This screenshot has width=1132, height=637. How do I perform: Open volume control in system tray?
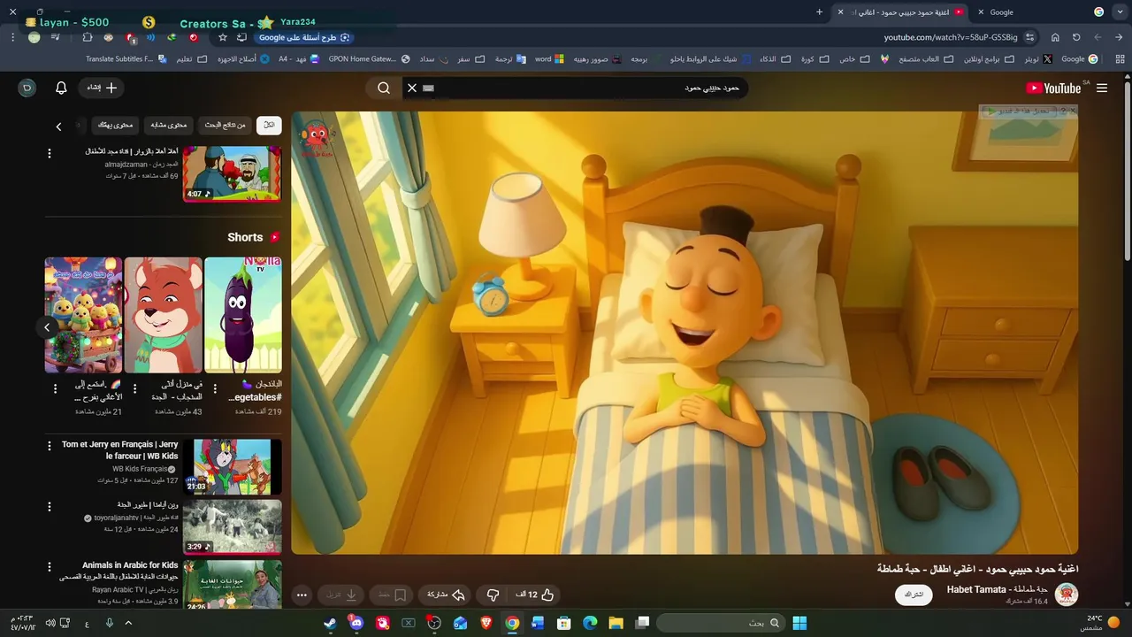(50, 623)
